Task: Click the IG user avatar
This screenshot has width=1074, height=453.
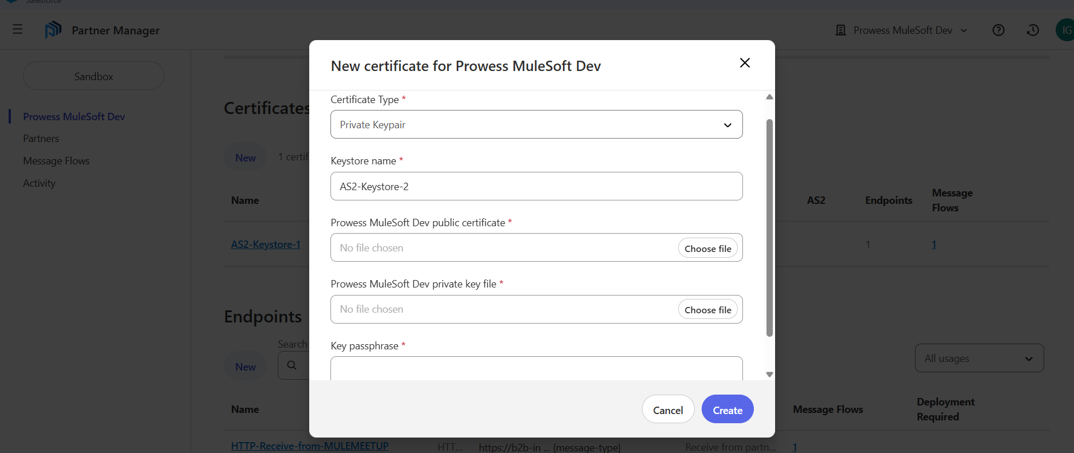Action: [1065, 30]
